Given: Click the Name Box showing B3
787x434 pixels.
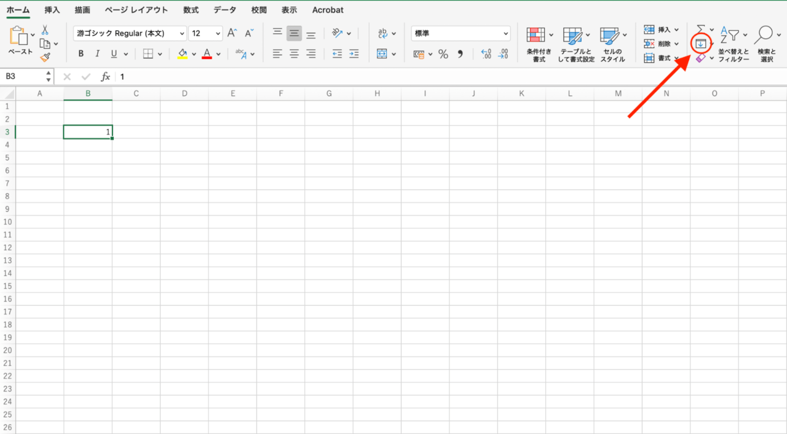Looking at the screenshot, I should [x=25, y=77].
